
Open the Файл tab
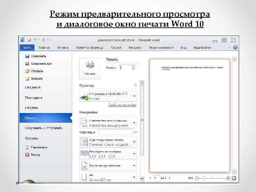coord(27,48)
